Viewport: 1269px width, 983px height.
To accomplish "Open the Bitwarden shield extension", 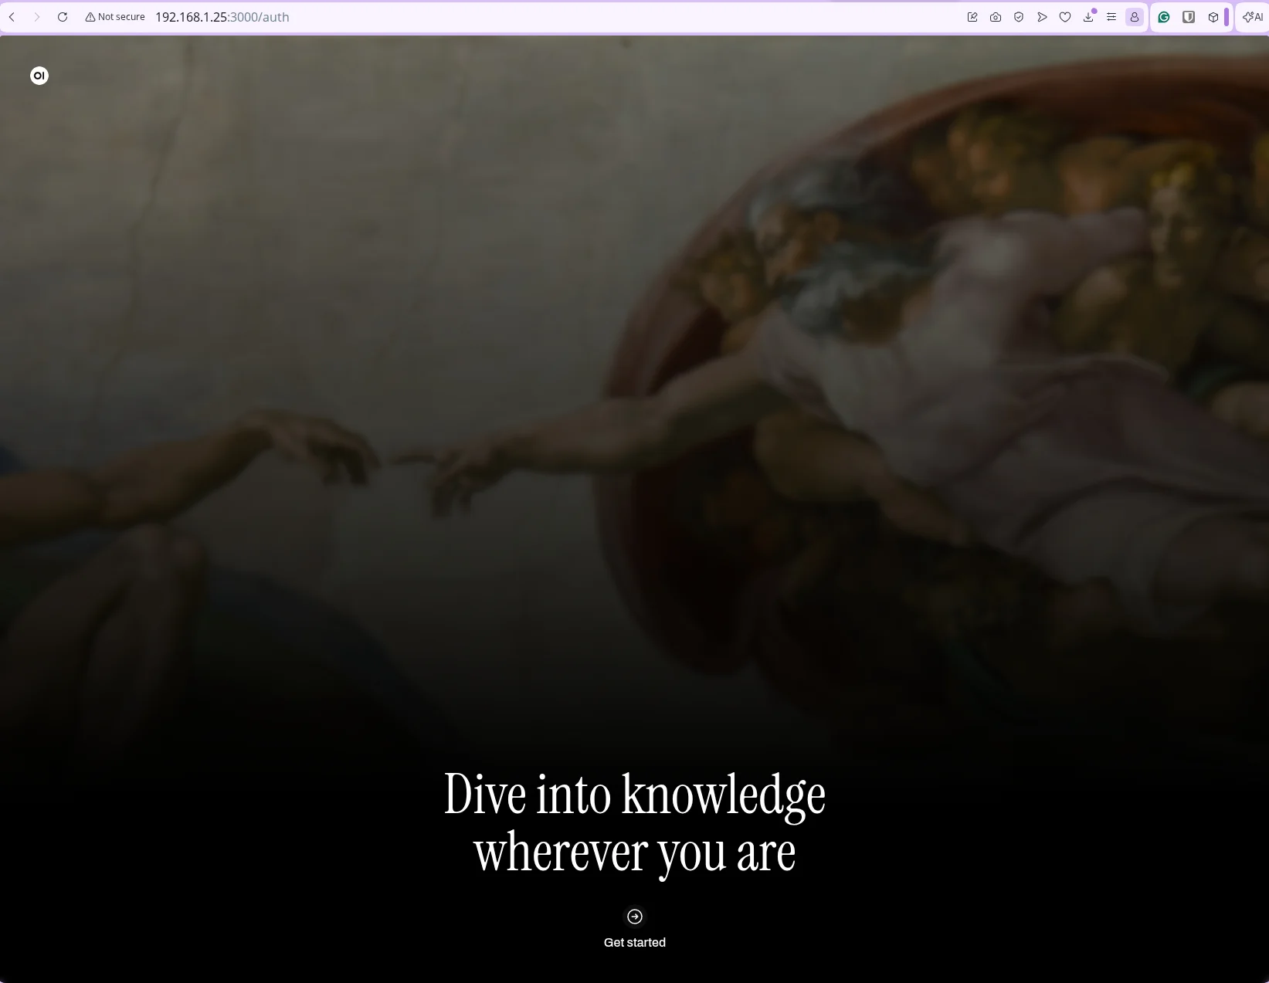I will point(1189,17).
